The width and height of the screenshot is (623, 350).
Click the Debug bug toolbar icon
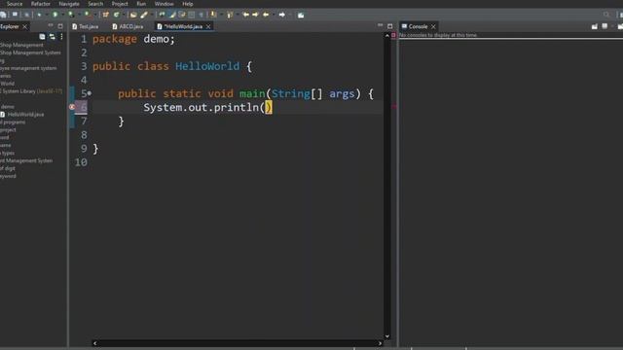(39, 15)
